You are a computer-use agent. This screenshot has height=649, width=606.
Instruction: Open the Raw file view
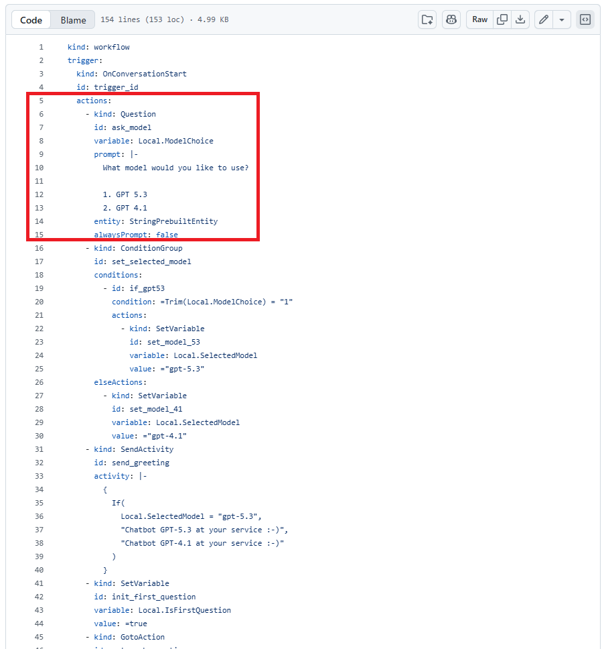[479, 19]
